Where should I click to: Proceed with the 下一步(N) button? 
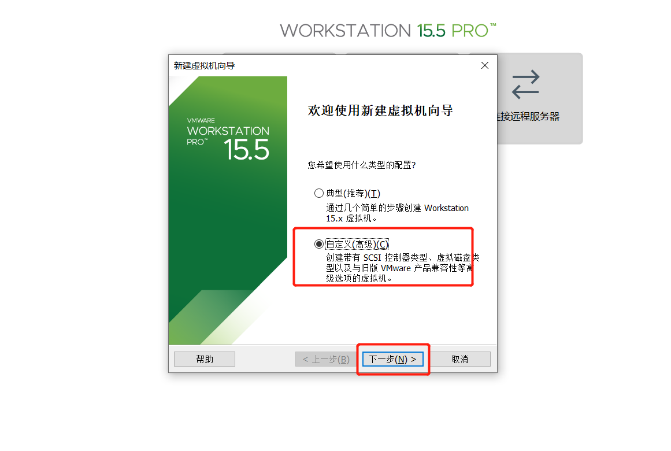pos(393,359)
